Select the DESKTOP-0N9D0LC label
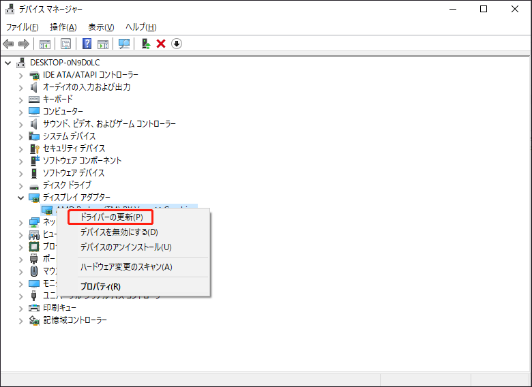532x387 pixels. pyautogui.click(x=65, y=63)
